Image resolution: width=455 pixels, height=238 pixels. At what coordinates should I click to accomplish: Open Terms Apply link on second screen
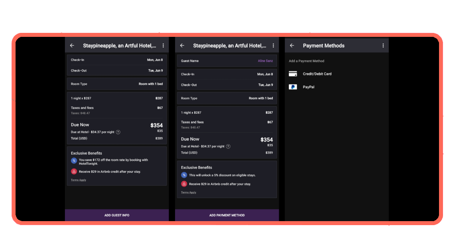tap(188, 193)
